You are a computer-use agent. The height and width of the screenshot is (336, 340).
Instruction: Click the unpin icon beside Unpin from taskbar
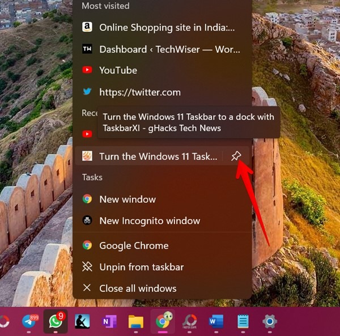pos(87,267)
